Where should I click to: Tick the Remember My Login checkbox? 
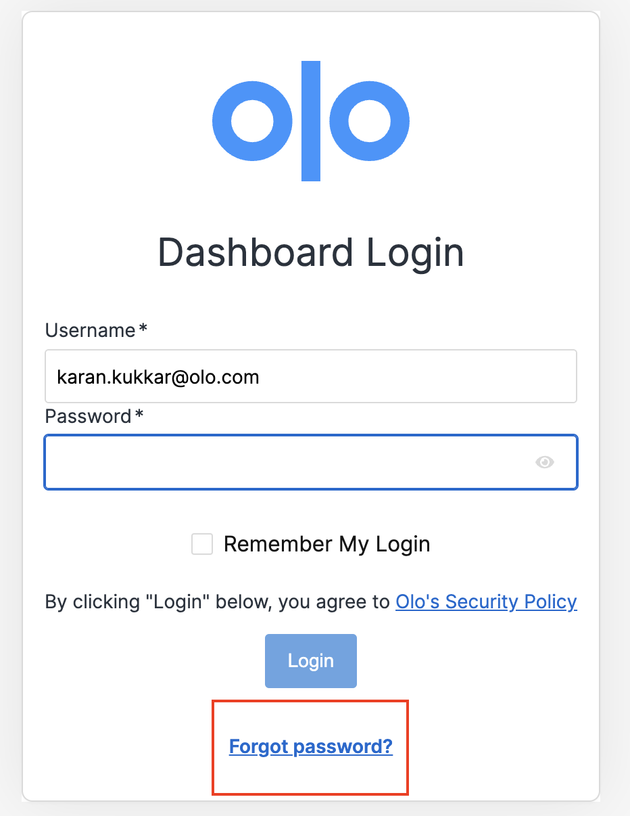coord(202,544)
